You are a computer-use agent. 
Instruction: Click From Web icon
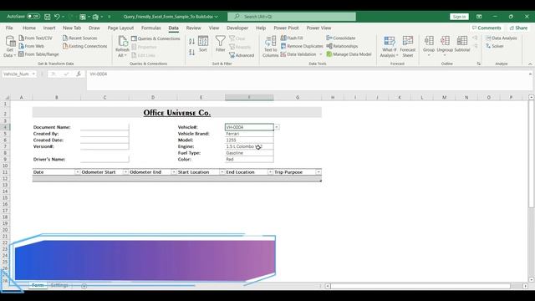(x=22, y=46)
